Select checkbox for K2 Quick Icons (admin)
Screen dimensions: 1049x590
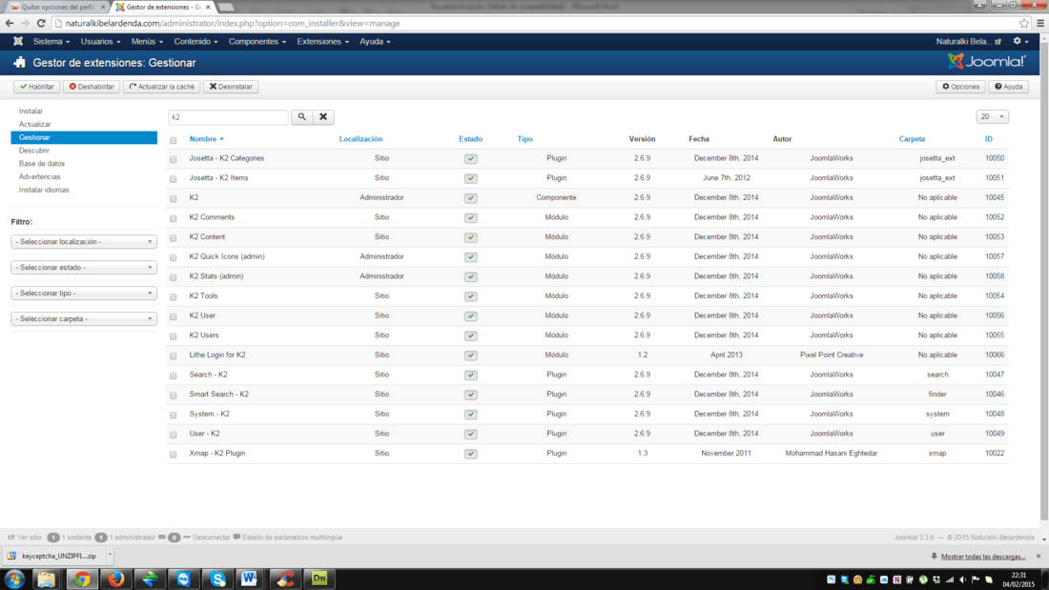click(x=174, y=256)
